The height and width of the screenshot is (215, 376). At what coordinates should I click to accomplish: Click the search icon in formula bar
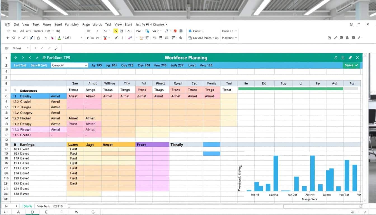click(x=56, y=48)
